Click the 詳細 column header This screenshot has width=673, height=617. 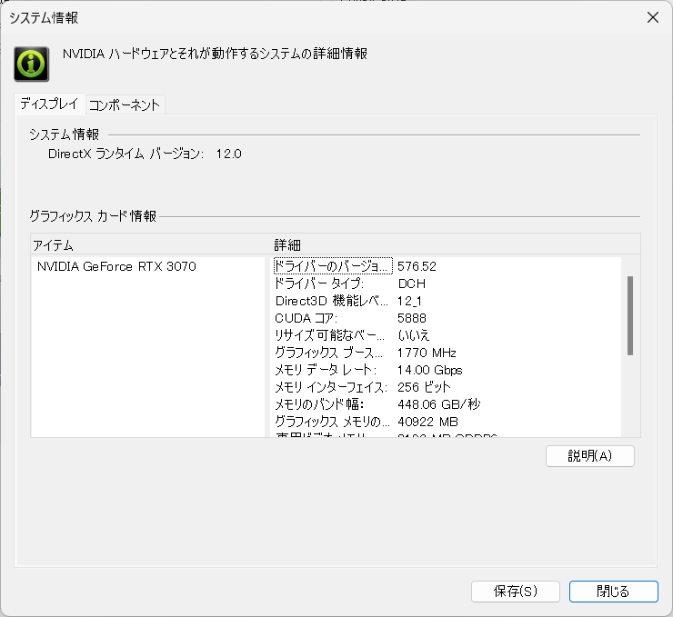pyautogui.click(x=287, y=245)
